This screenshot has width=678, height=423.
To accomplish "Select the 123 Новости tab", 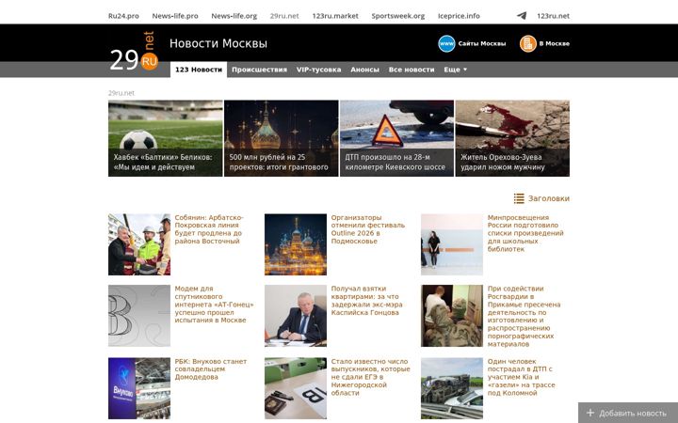I will 199,70.
